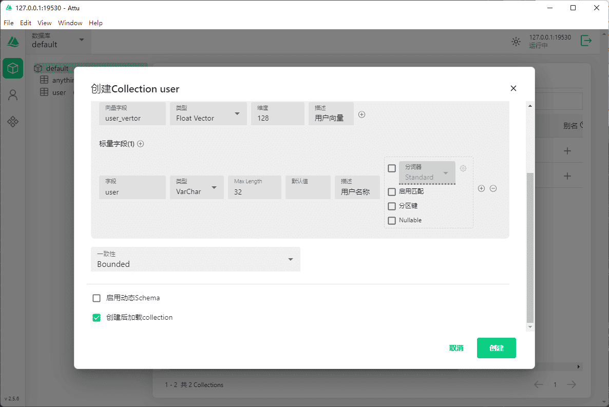
Task: Add a scalar field via plus icon next to 标量字段
Action: click(x=141, y=144)
